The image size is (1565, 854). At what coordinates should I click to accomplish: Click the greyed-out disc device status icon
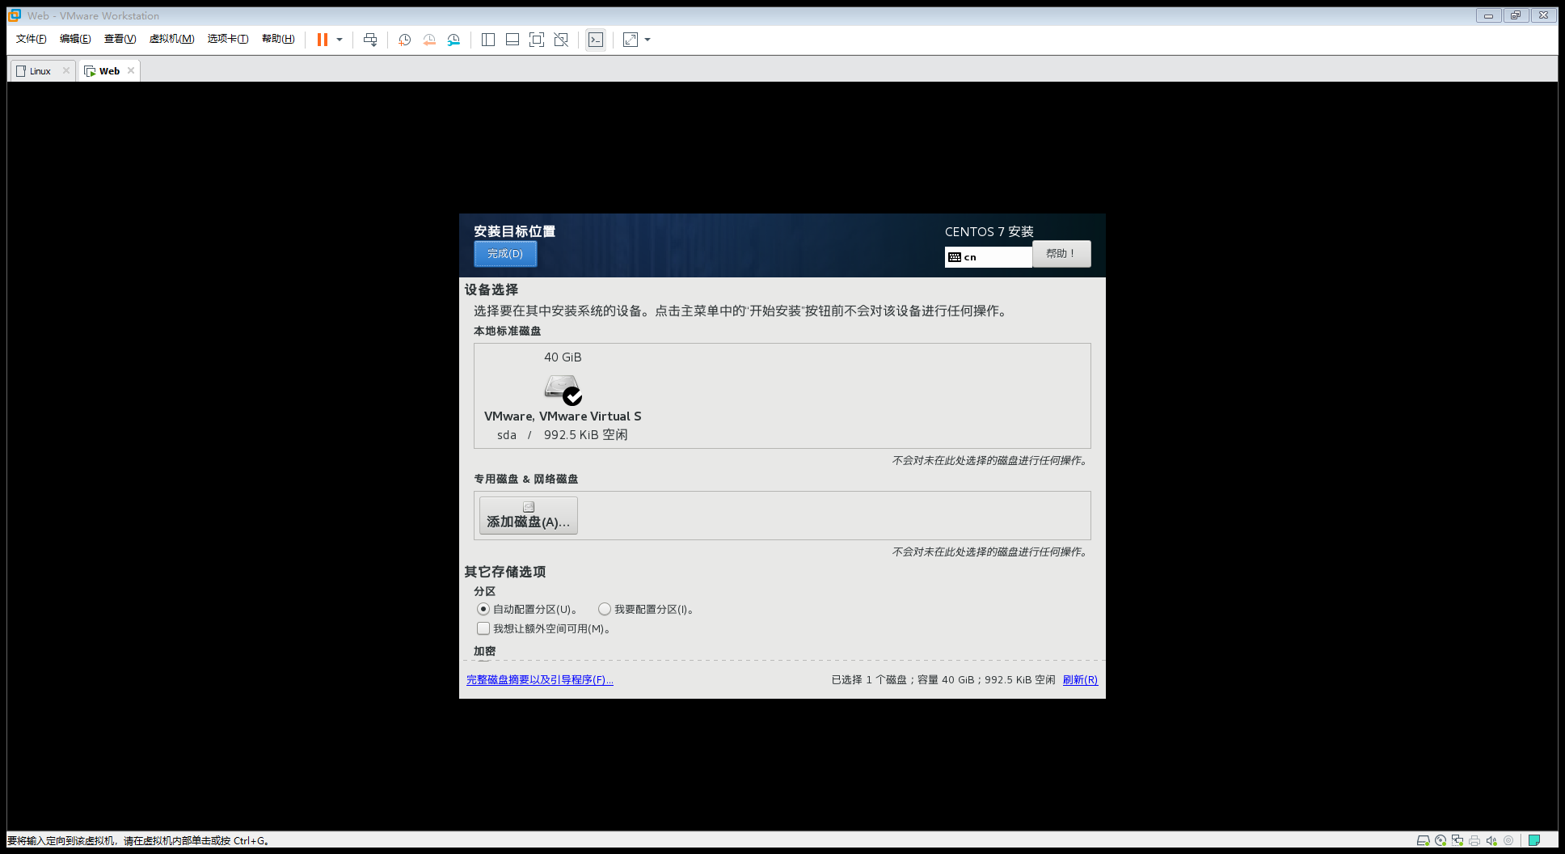pos(1508,841)
